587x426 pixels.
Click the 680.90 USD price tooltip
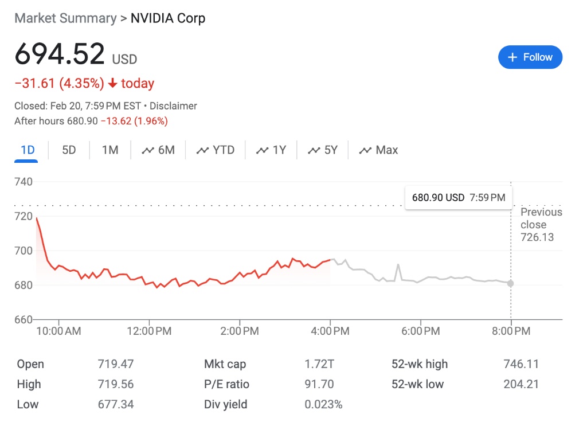(459, 198)
